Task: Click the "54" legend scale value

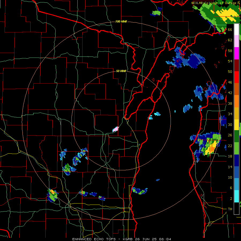Action: (x=230, y=61)
